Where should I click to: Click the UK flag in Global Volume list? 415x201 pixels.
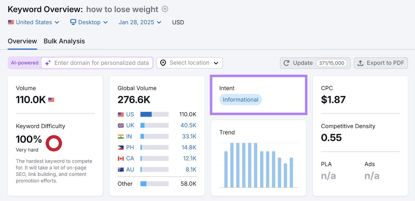[x=121, y=125]
